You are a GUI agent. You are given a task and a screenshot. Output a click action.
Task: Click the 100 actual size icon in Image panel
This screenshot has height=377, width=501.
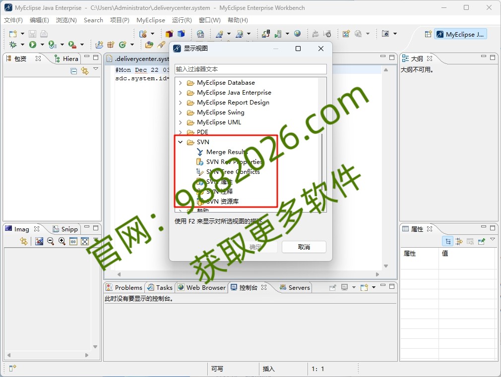(73, 241)
